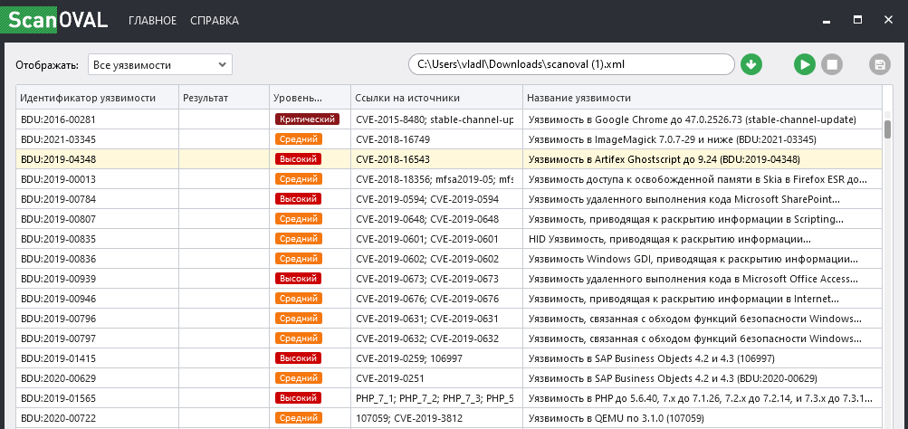Select row BDU:2019-01565
Screen dimensions: 908x429
click(449, 398)
